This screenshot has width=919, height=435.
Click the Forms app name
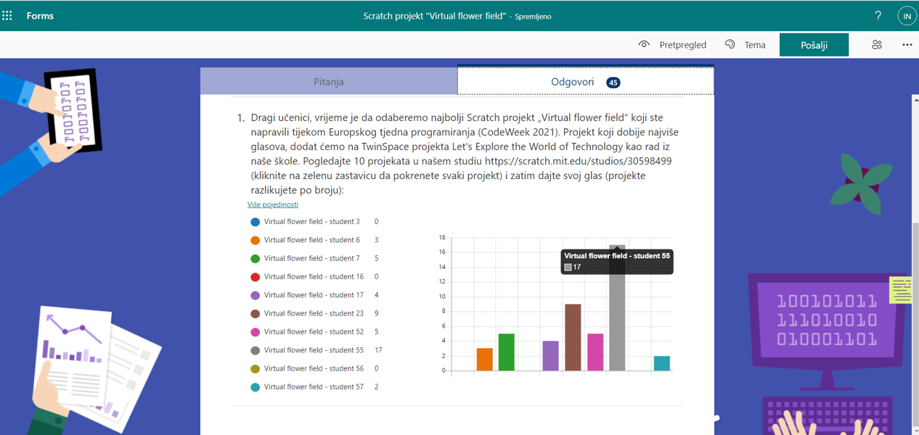(40, 15)
